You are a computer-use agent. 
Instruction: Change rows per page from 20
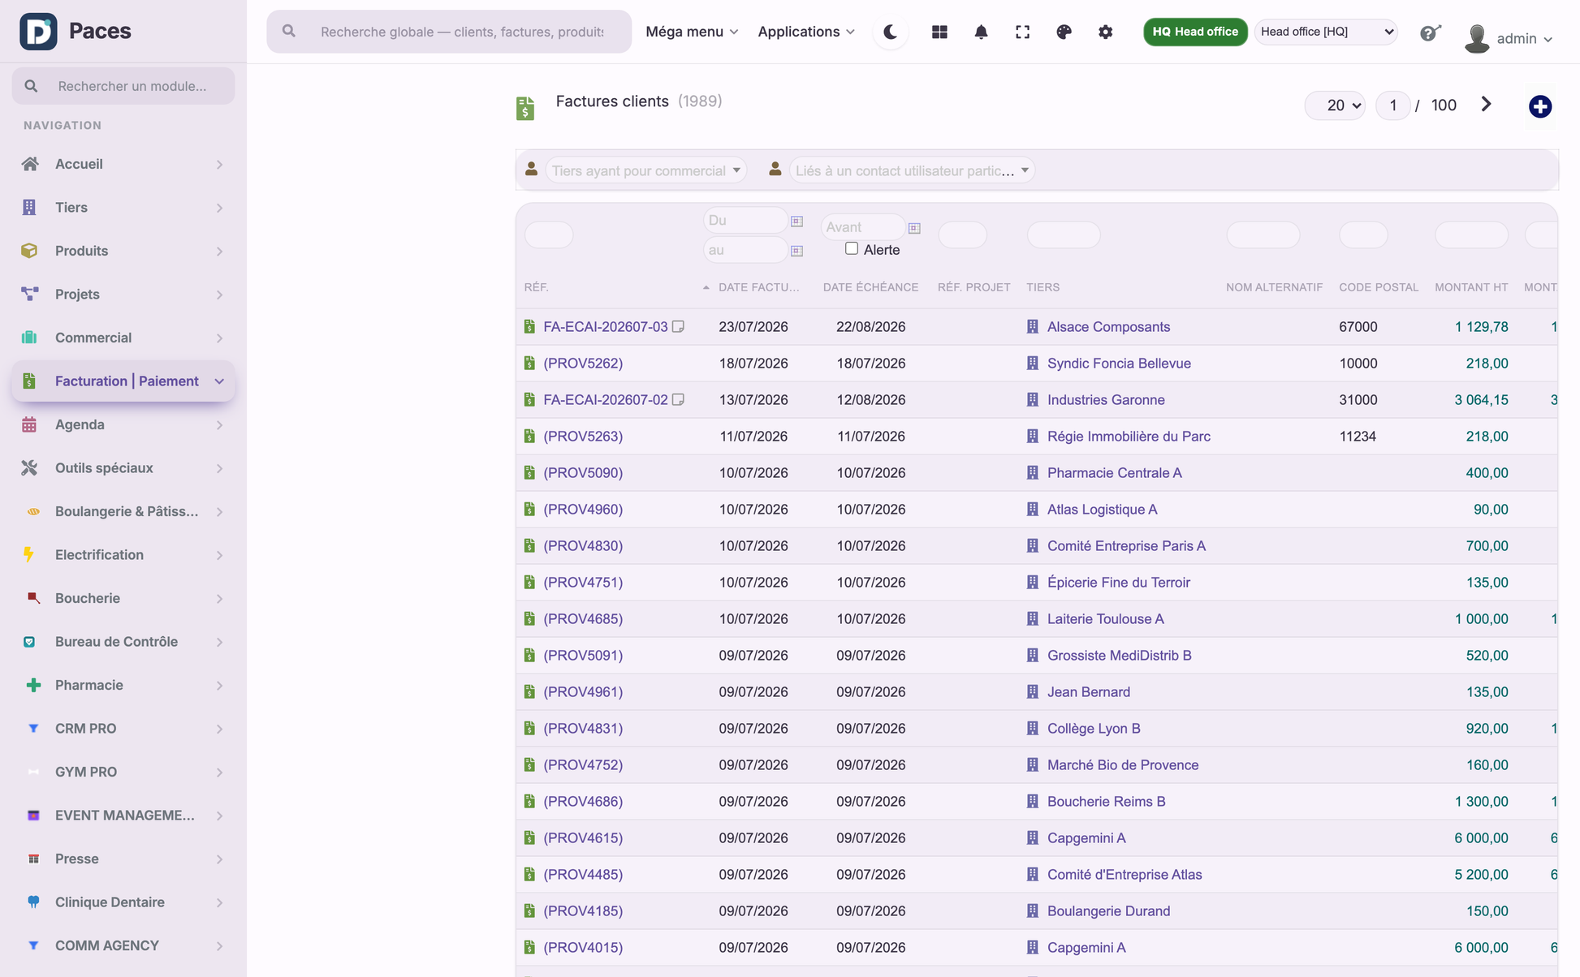pos(1335,105)
